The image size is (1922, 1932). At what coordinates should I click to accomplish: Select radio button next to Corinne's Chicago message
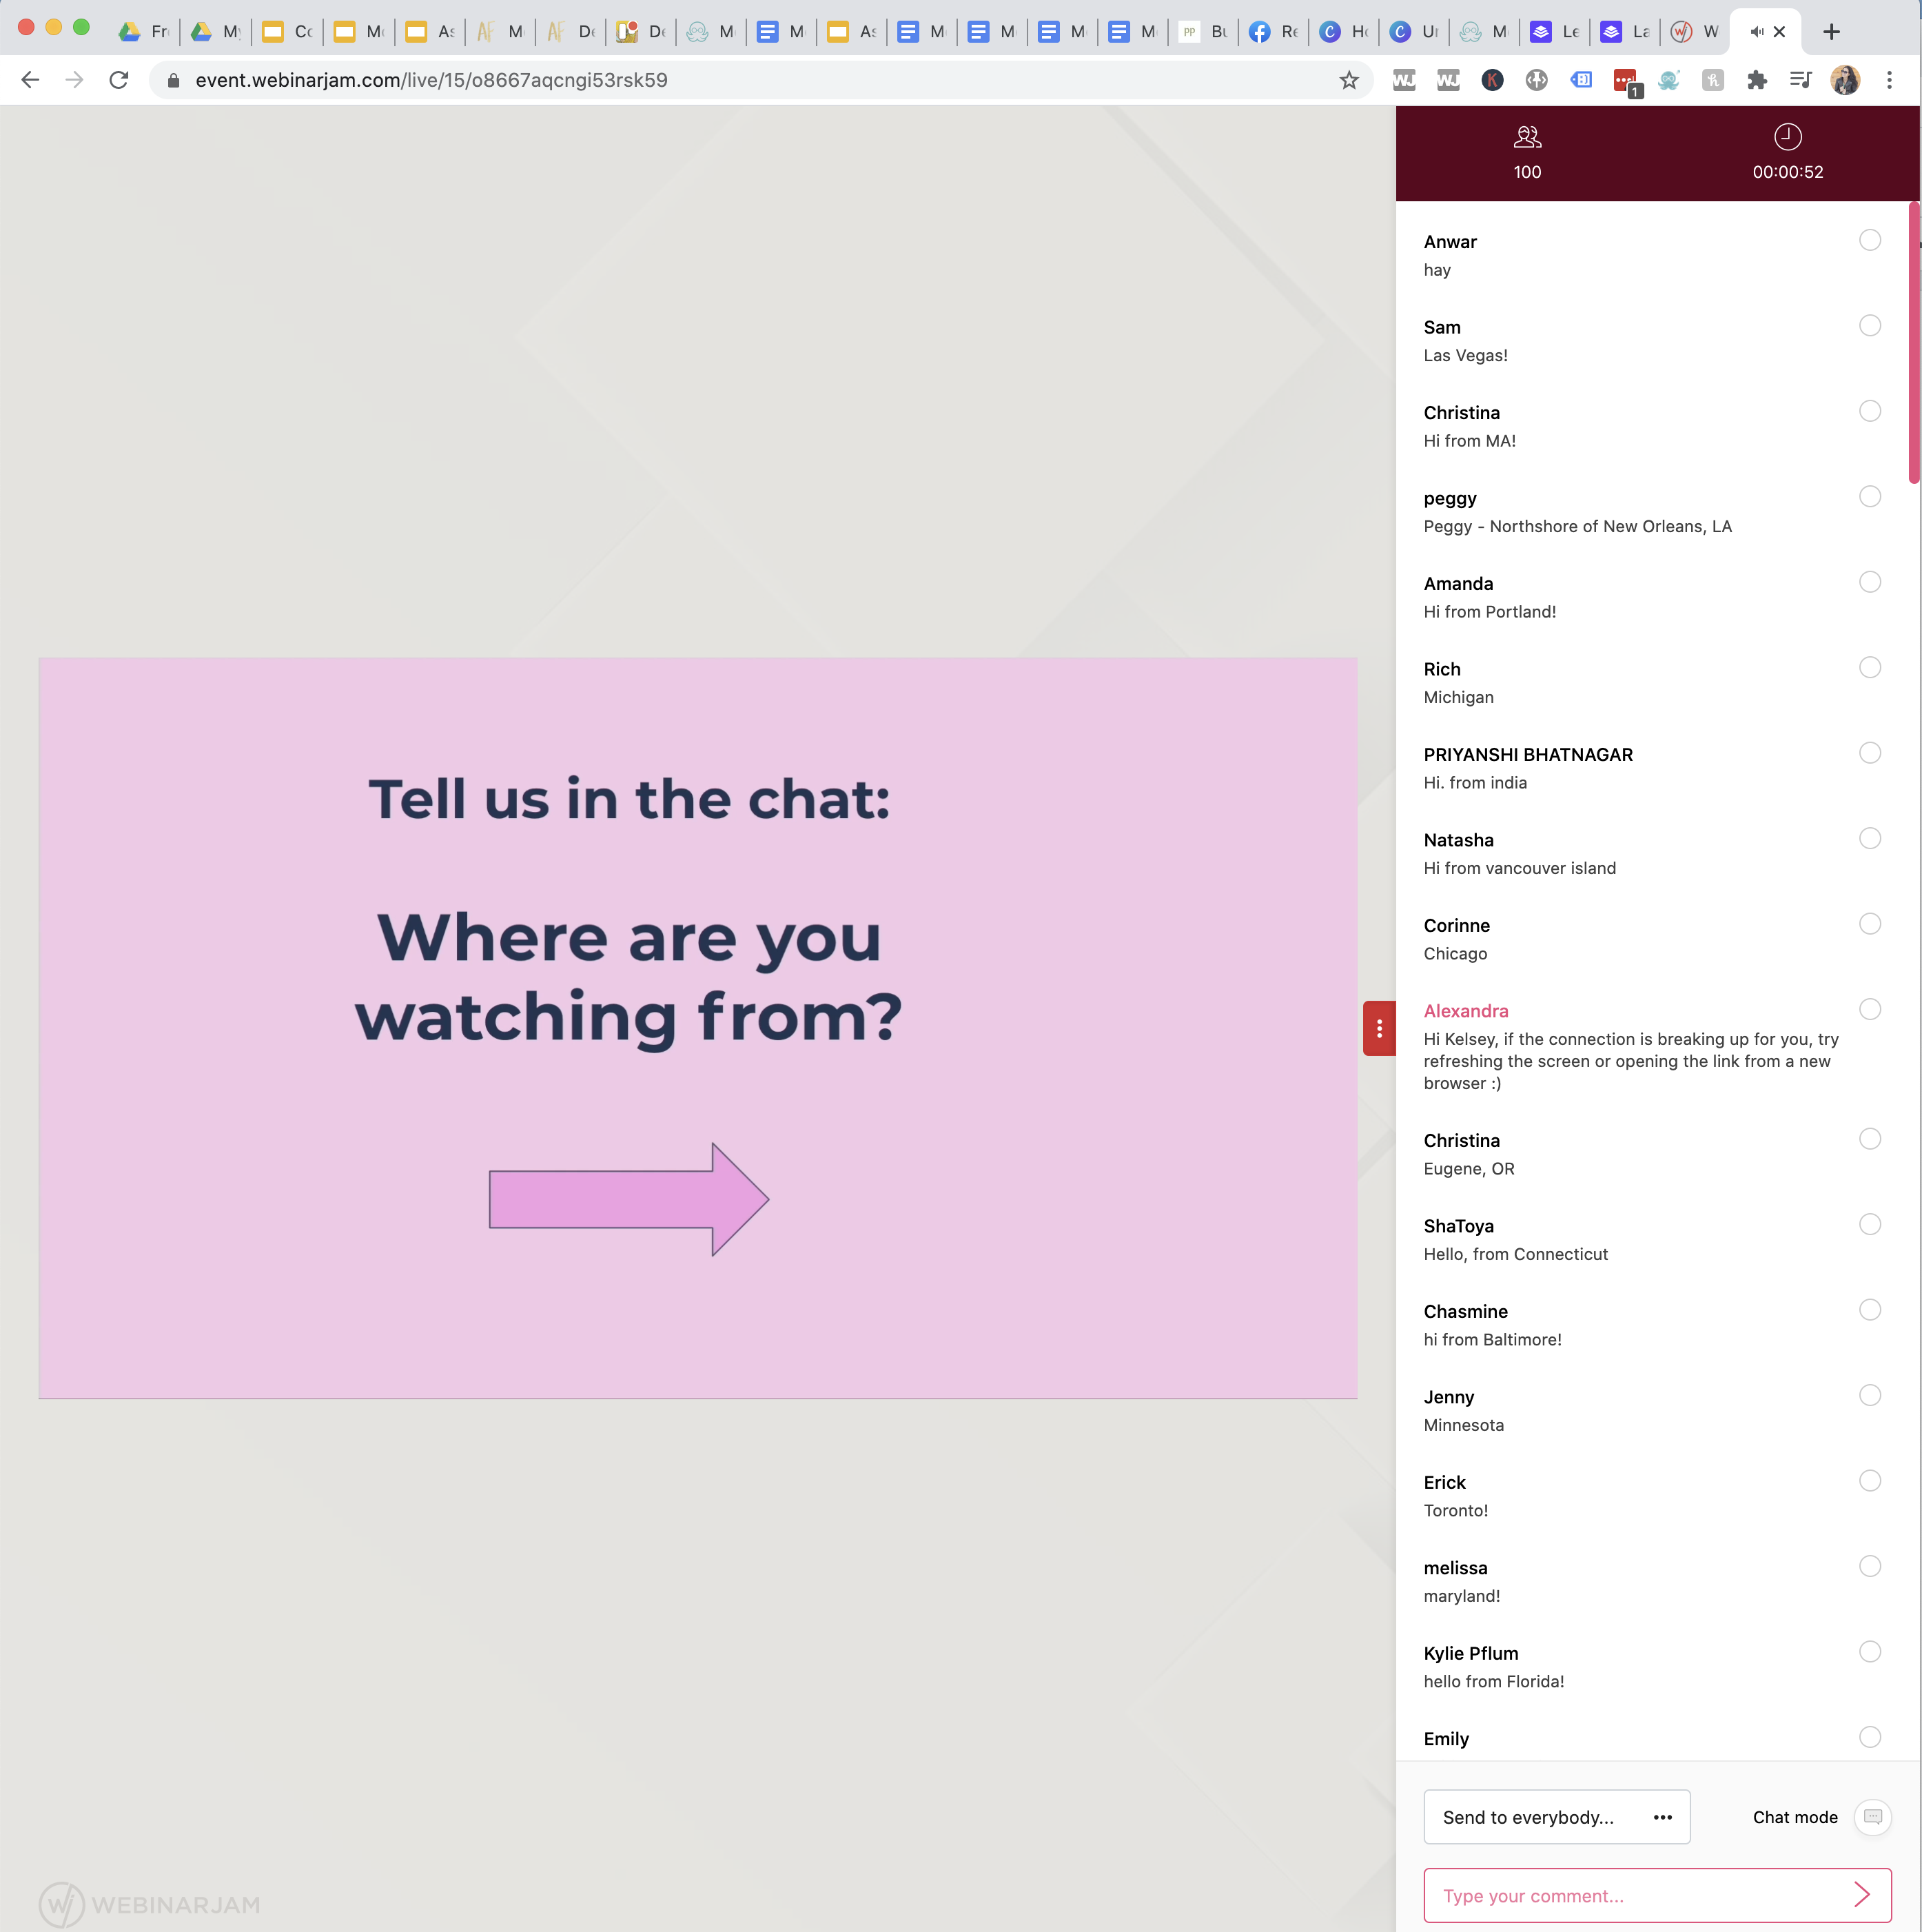(1869, 924)
